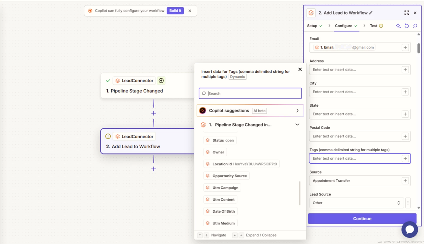424x244 pixels.
Task: Add step between trigger and action
Action: tap(154, 113)
